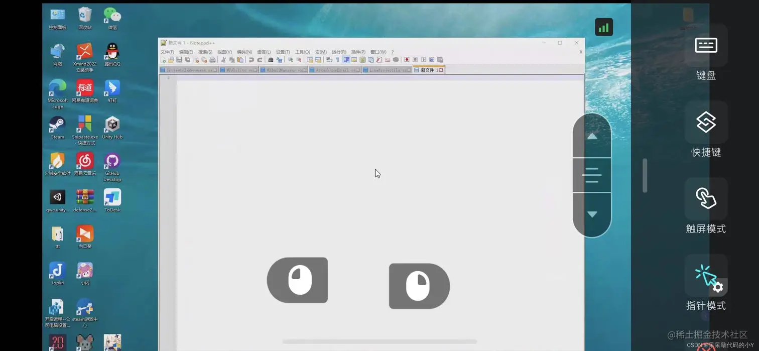Select the GitHub Desktop icon
This screenshot has width=759, height=351.
point(112,167)
